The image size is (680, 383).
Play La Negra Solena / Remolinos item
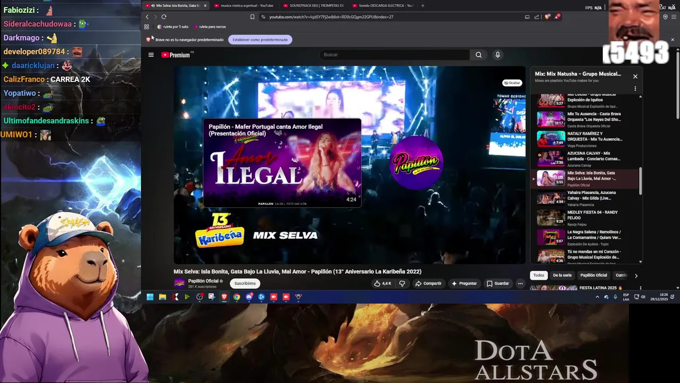(x=584, y=237)
